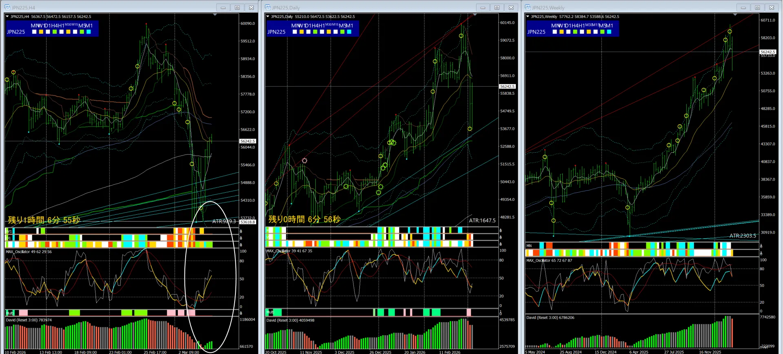Select the cyan M1 square in Daily window
The height and width of the screenshot is (354, 783).
click(x=349, y=32)
